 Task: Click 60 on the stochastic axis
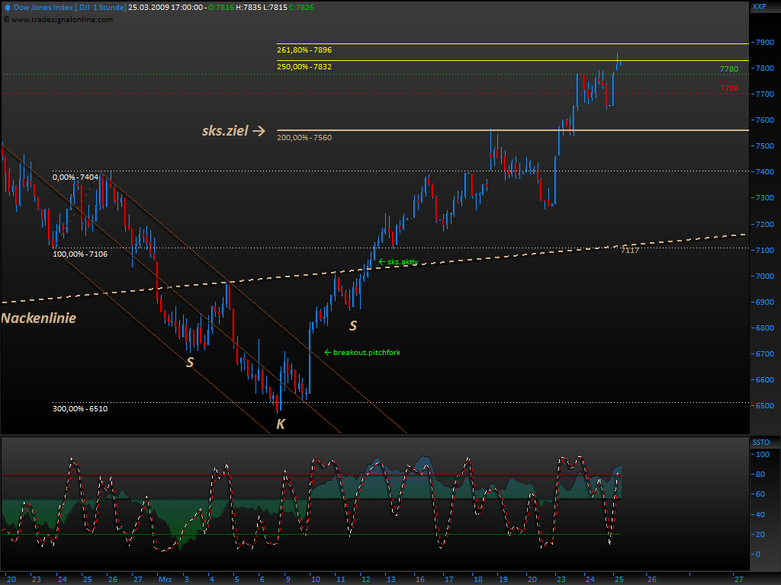click(760, 494)
